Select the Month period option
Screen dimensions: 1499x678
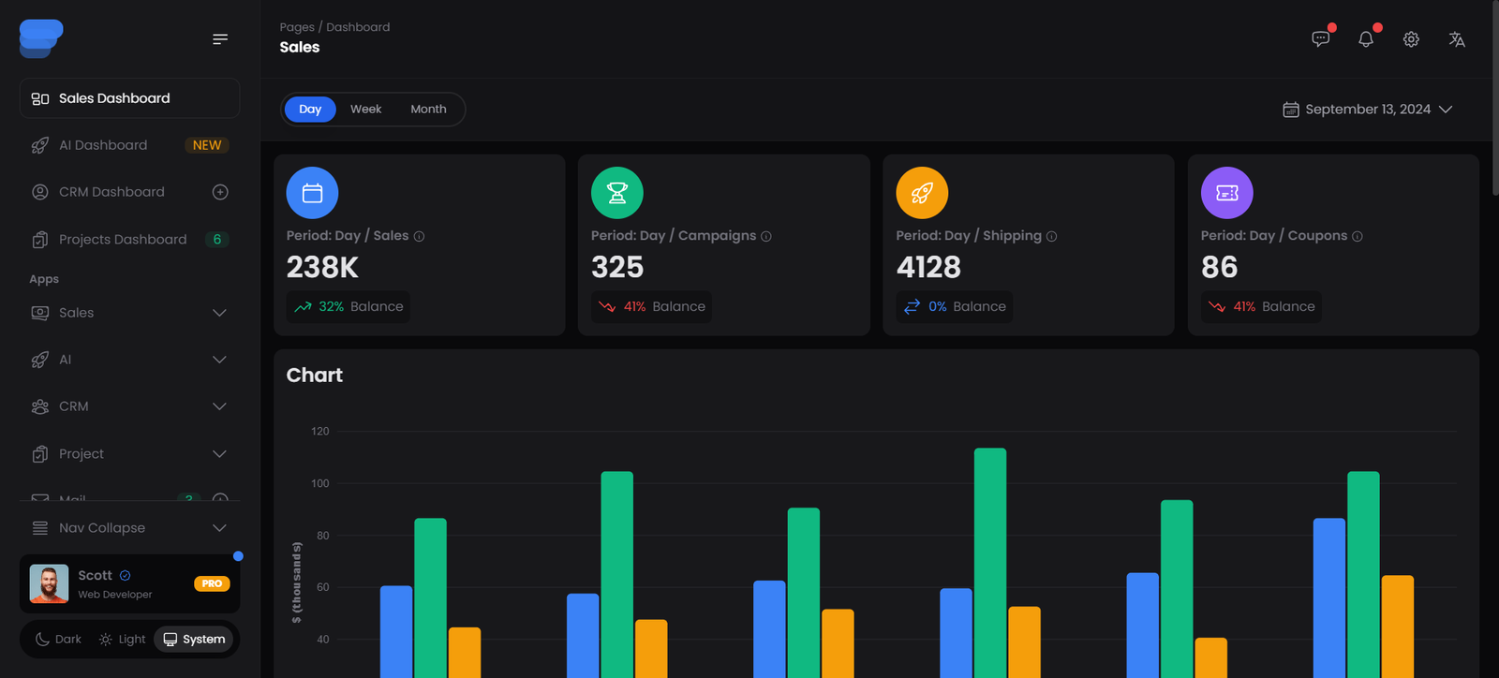pos(428,110)
